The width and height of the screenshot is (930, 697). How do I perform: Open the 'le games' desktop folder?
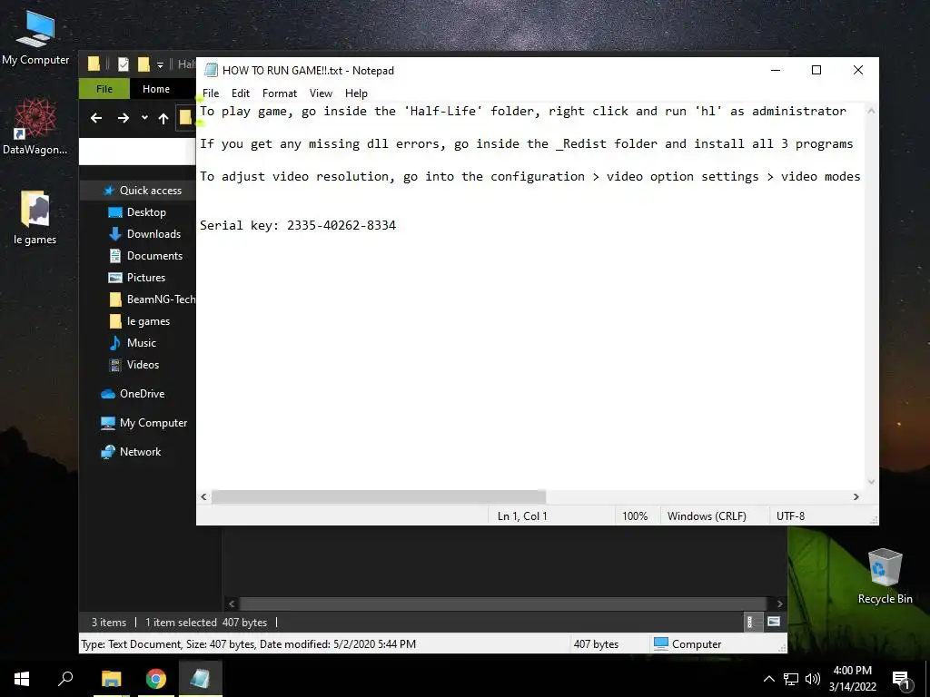click(35, 217)
